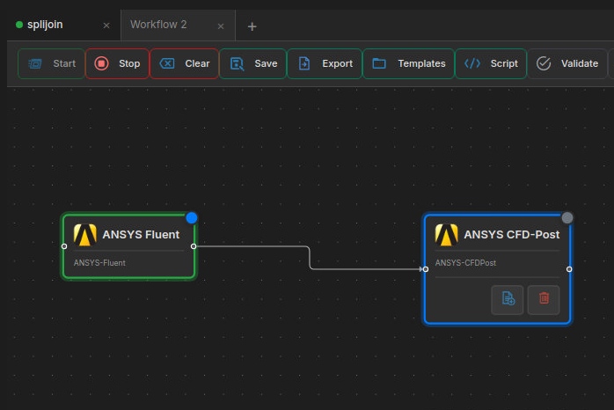Viewport: 614px width, 410px height.
Task: Click the ANSYS-Fluent subtitle text
Action: tap(99, 263)
